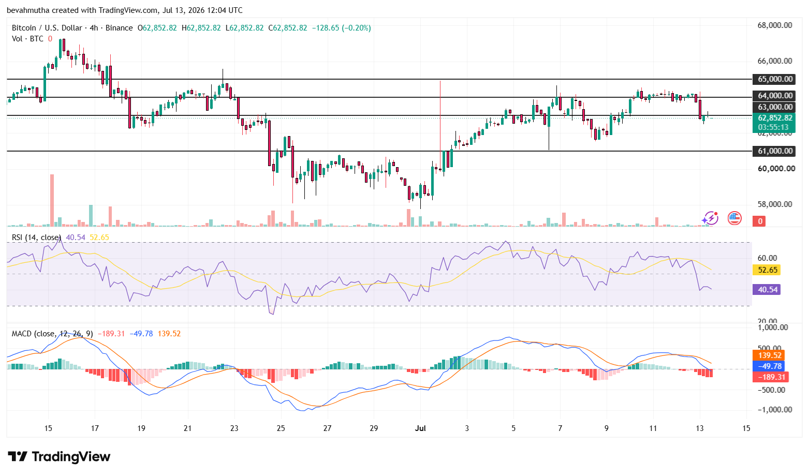Click the yellow RSI average label 52.65 on axis
The image size is (809, 476).
(x=767, y=270)
